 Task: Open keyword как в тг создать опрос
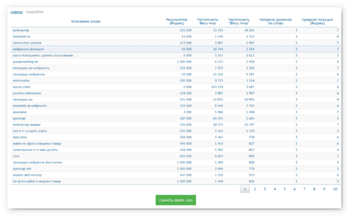[30, 131]
